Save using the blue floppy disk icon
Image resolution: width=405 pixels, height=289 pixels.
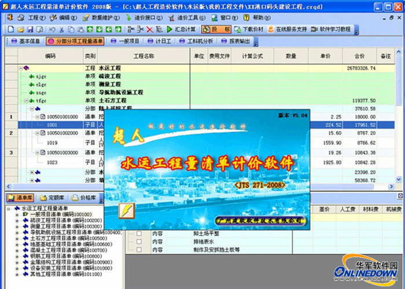tap(30, 29)
